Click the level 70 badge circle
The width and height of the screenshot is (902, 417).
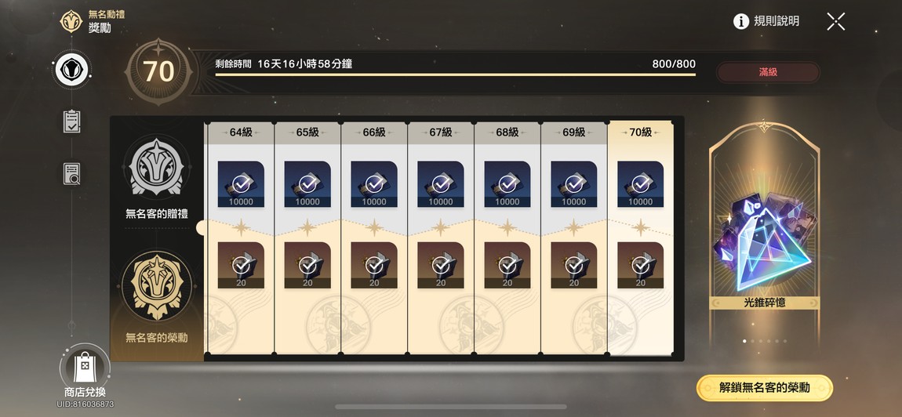[158, 72]
